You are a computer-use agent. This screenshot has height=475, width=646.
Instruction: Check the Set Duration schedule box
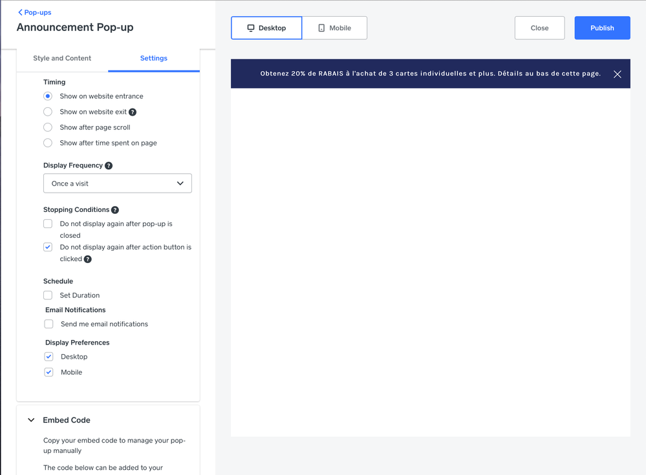pyautogui.click(x=48, y=295)
